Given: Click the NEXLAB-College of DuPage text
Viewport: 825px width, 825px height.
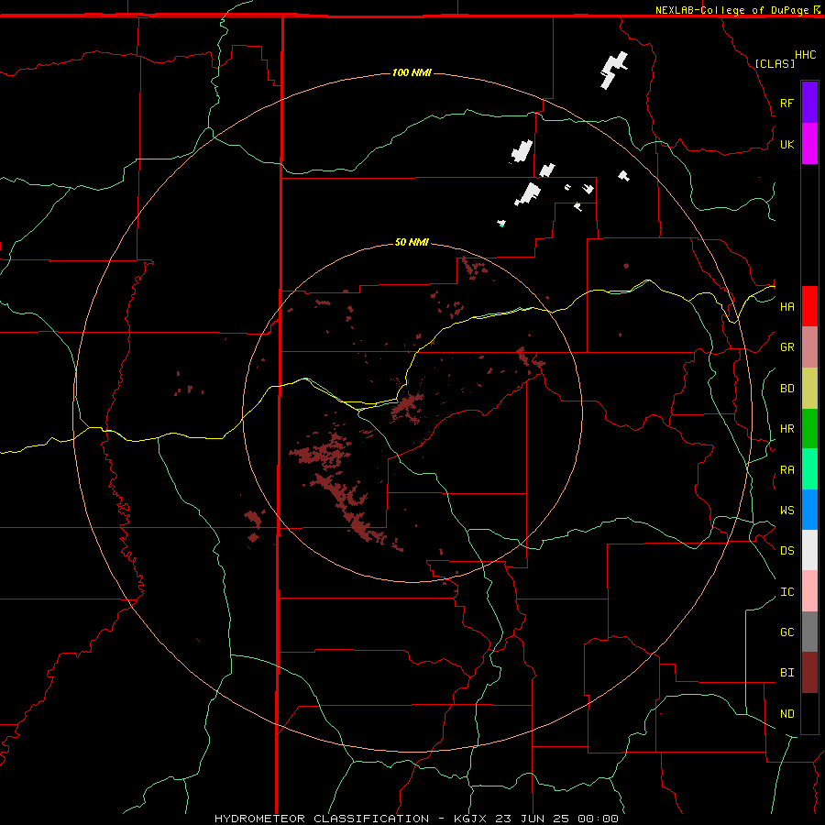Looking at the screenshot, I should 731,10.
